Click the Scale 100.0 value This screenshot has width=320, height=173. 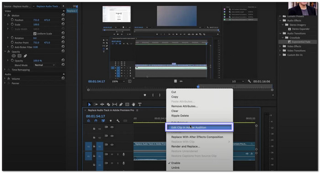tap(36, 25)
